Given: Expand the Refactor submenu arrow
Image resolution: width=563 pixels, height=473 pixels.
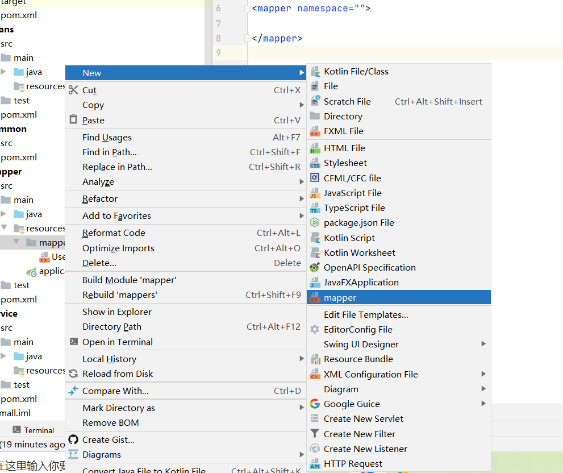Looking at the screenshot, I should point(302,199).
